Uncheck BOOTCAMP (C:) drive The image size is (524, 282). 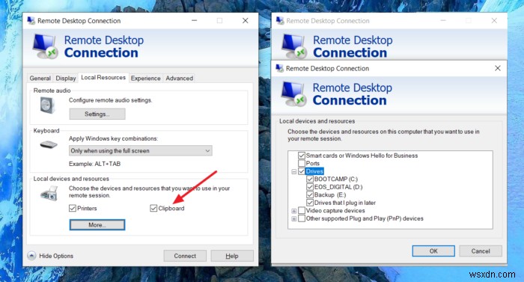coord(310,179)
